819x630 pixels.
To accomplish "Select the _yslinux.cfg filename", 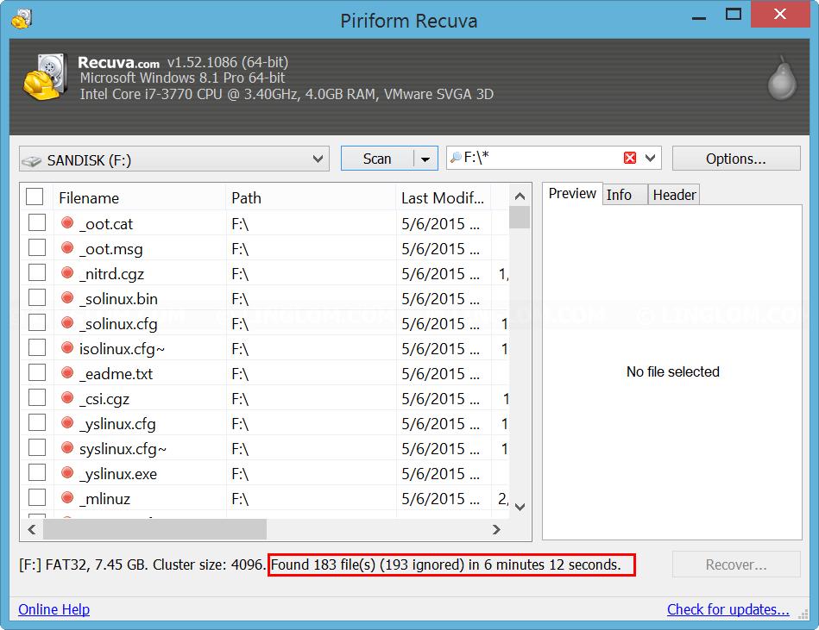I will [117, 424].
